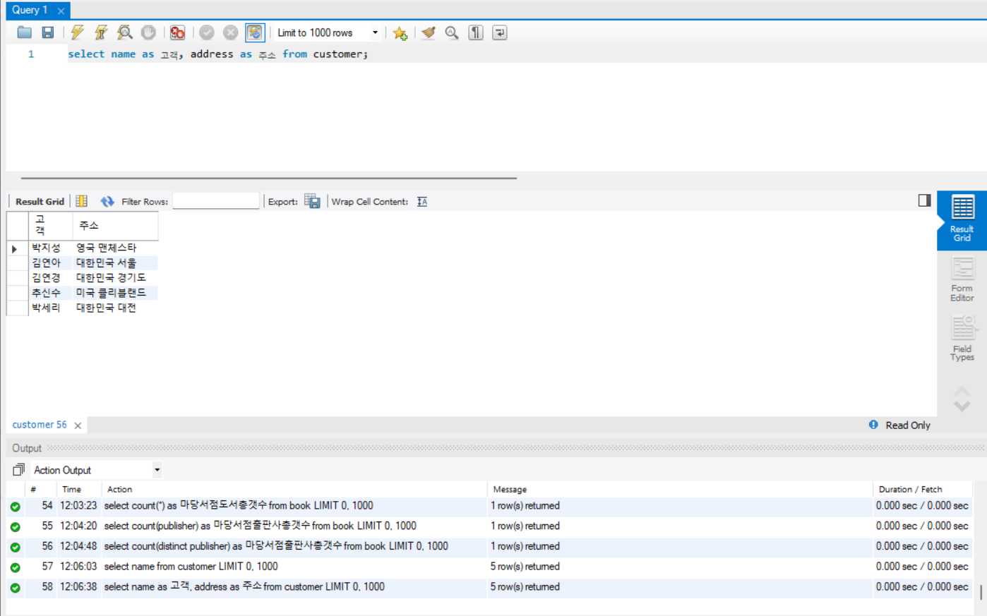Image resolution: width=987 pixels, height=616 pixels.
Task: Export recordset to external file icon
Action: point(312,201)
